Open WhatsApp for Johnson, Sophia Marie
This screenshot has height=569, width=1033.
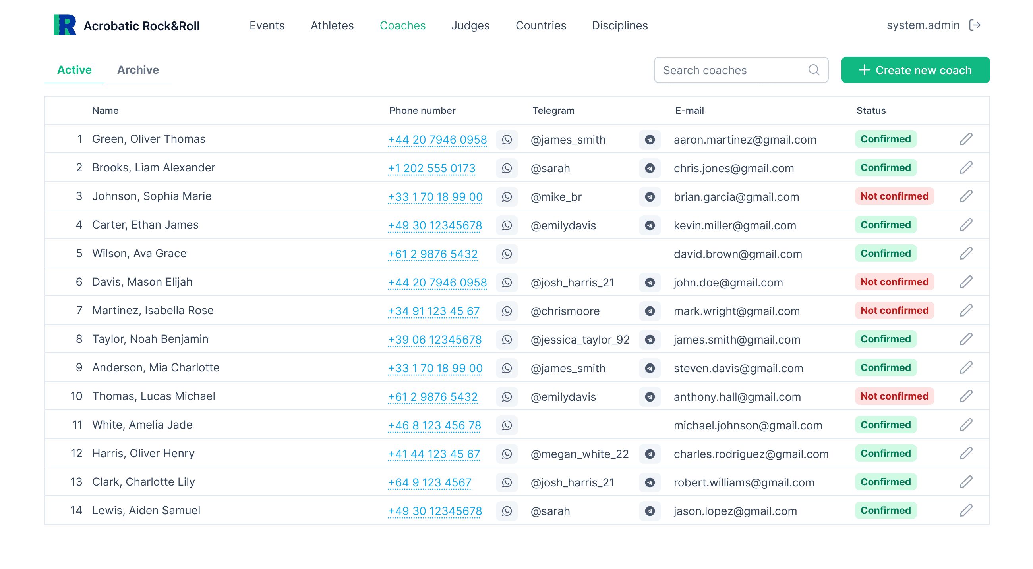507,196
